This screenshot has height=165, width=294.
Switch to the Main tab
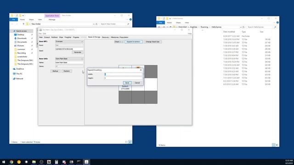pyautogui.click(x=41, y=37)
